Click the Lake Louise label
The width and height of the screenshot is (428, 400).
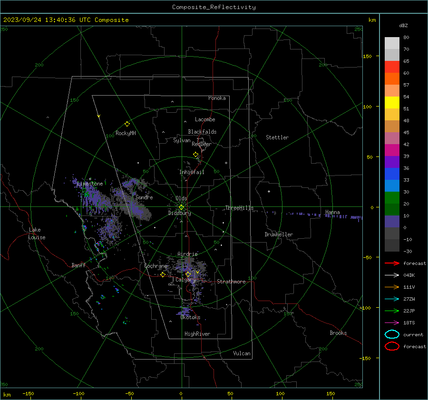click(37, 234)
